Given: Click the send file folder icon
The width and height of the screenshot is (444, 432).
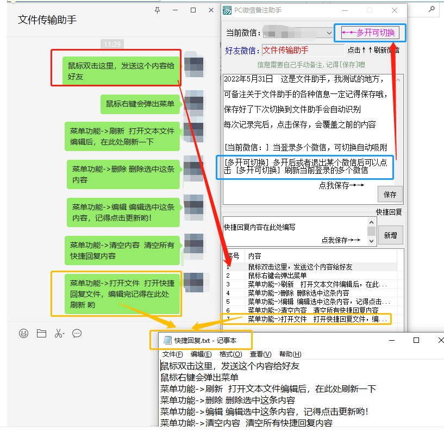Looking at the screenshot, I should click(41, 334).
